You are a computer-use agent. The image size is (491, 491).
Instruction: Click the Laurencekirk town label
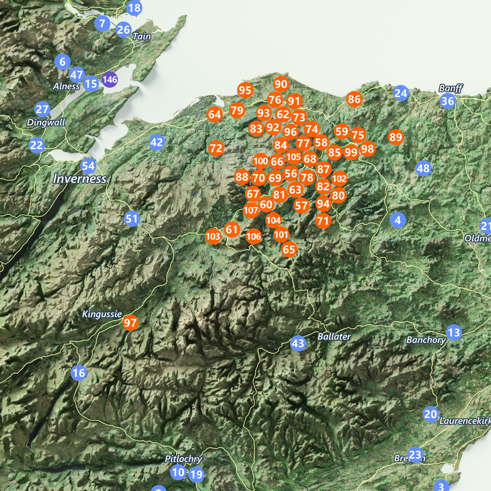point(465,421)
